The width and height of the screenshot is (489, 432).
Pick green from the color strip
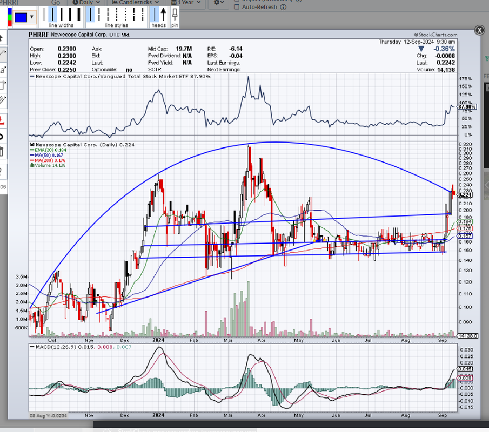pos(10,17)
